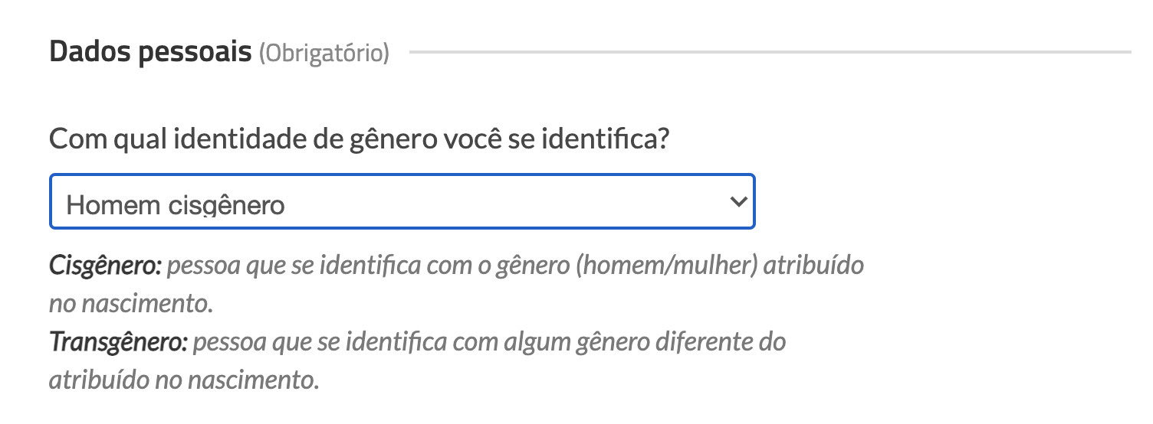
Task: Click the empty area inside the select box
Action: (x=506, y=202)
